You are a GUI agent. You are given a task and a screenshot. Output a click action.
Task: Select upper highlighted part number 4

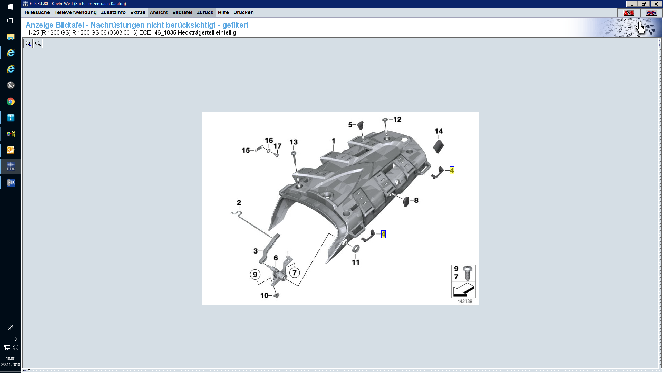pos(452,171)
